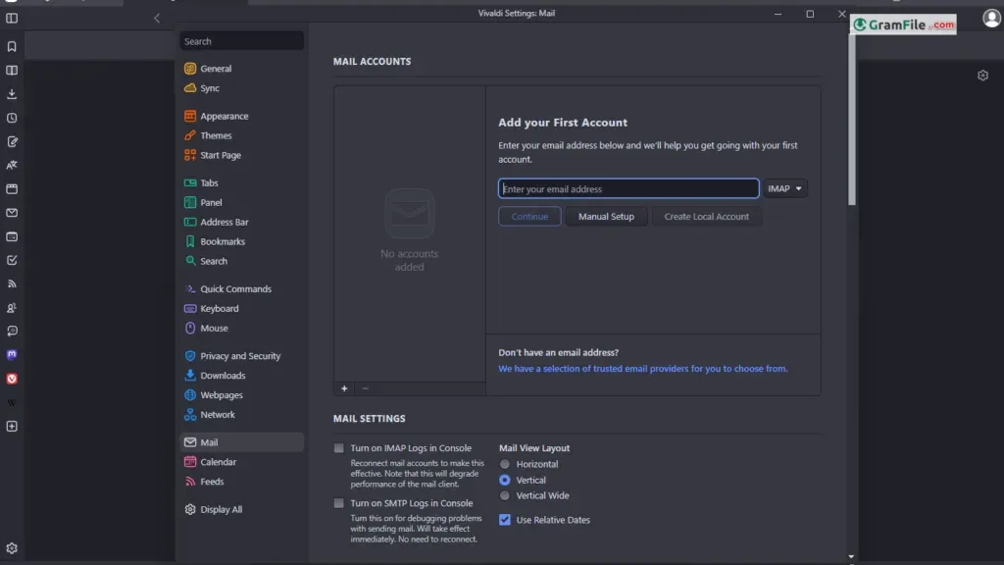Click Create Local Account button
Screen dimensions: 1004x565
point(706,217)
